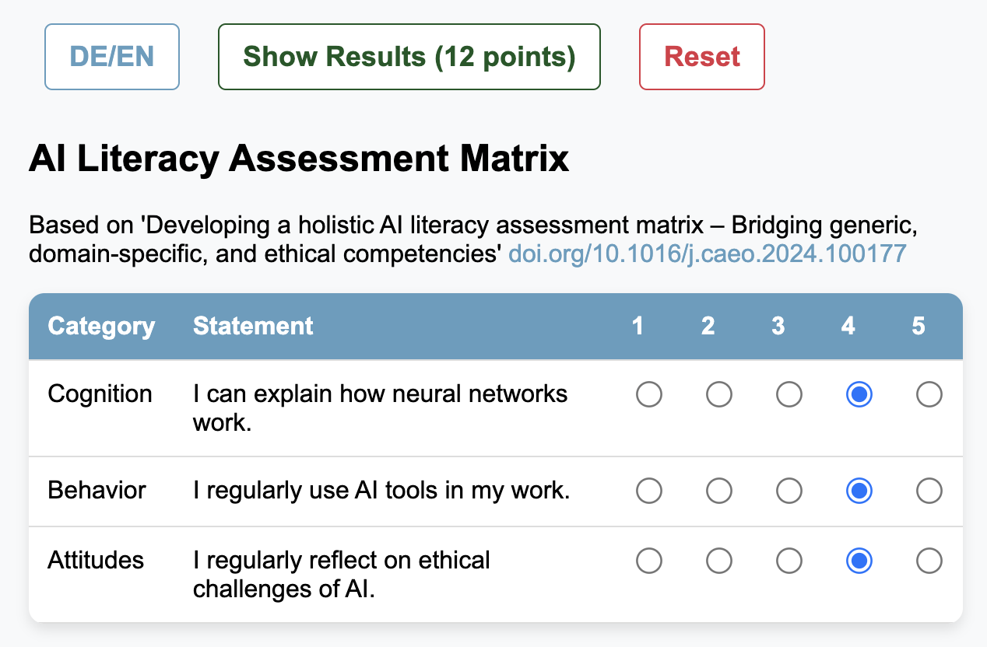Select 2 for ethical challenges statement
Image resolution: width=987 pixels, height=647 pixels.
[719, 561]
